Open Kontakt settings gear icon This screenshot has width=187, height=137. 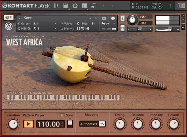[75, 5]
